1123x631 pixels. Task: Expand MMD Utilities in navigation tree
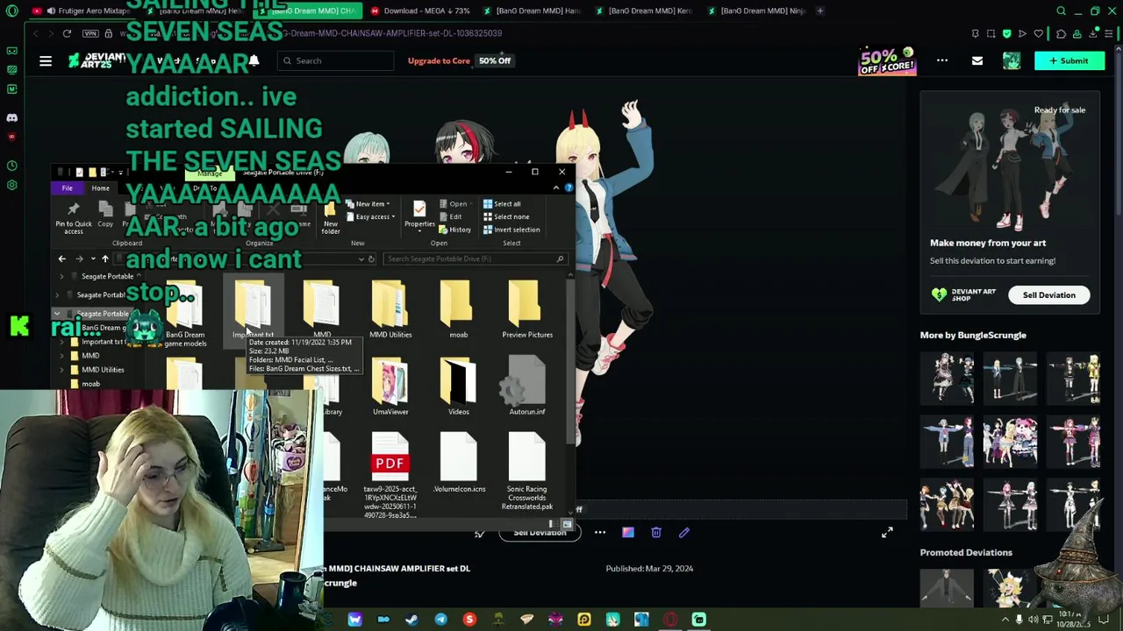62,370
